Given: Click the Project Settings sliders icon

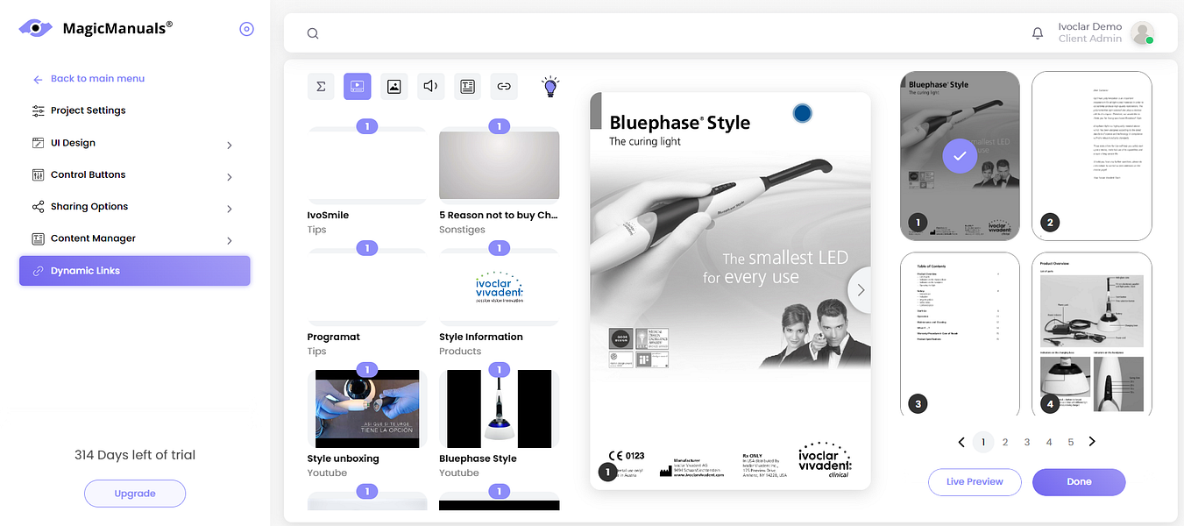Looking at the screenshot, I should pyautogui.click(x=38, y=110).
